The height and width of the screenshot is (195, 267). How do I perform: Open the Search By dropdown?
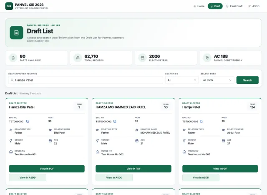click(x=182, y=80)
